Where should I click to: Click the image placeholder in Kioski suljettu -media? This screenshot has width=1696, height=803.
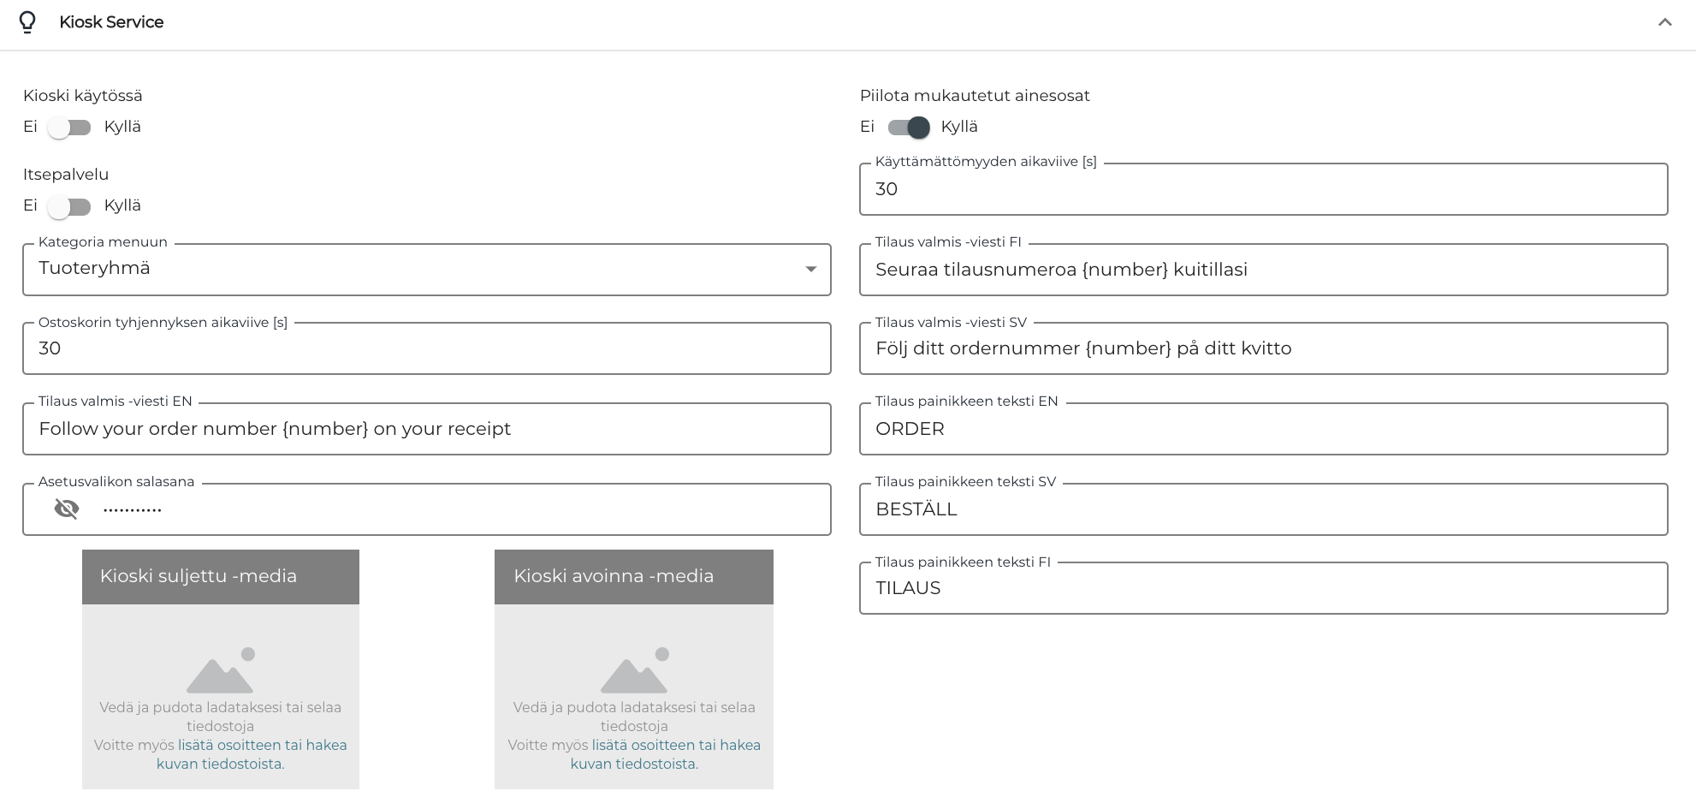tap(220, 670)
